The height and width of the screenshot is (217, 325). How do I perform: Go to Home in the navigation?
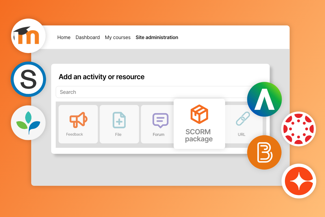pos(64,37)
